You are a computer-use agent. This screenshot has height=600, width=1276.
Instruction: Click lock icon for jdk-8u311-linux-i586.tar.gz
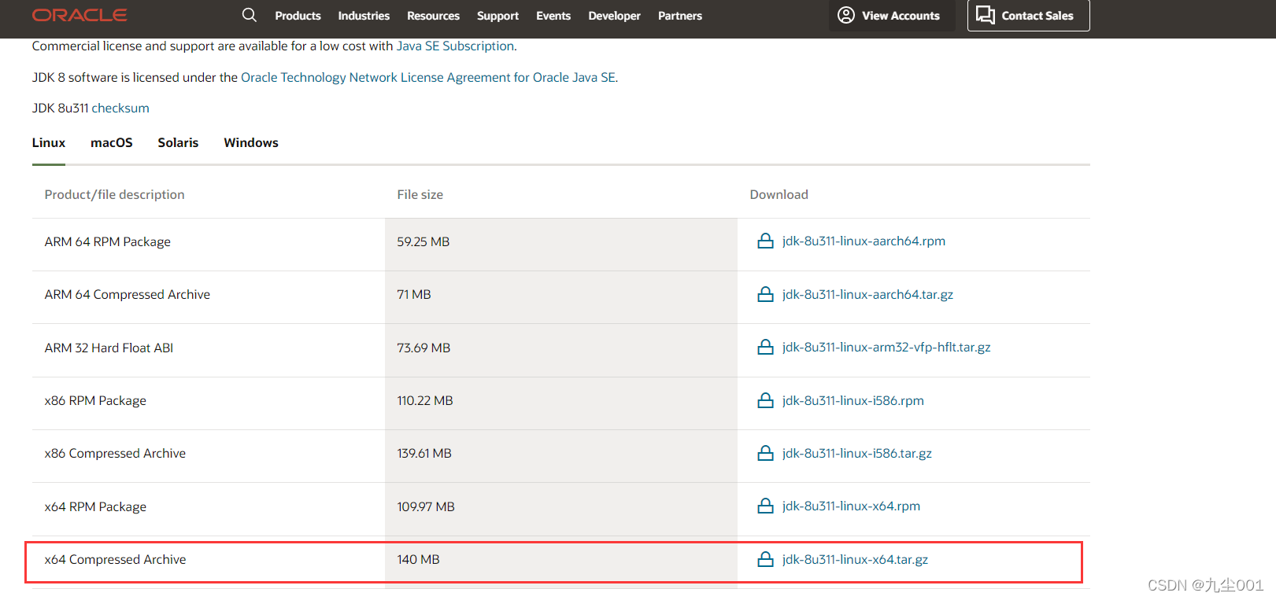click(765, 453)
